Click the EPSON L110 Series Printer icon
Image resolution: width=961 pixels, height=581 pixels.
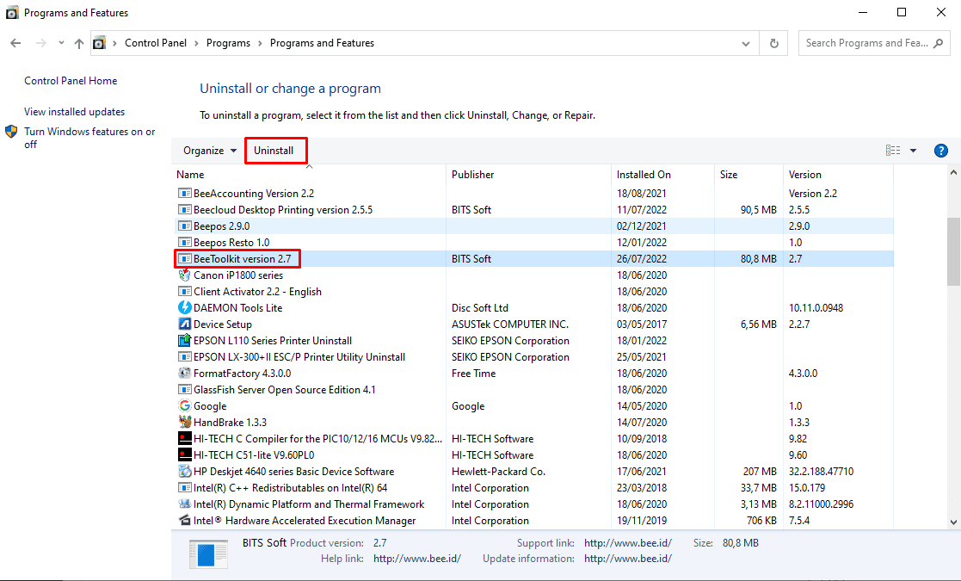click(x=184, y=340)
